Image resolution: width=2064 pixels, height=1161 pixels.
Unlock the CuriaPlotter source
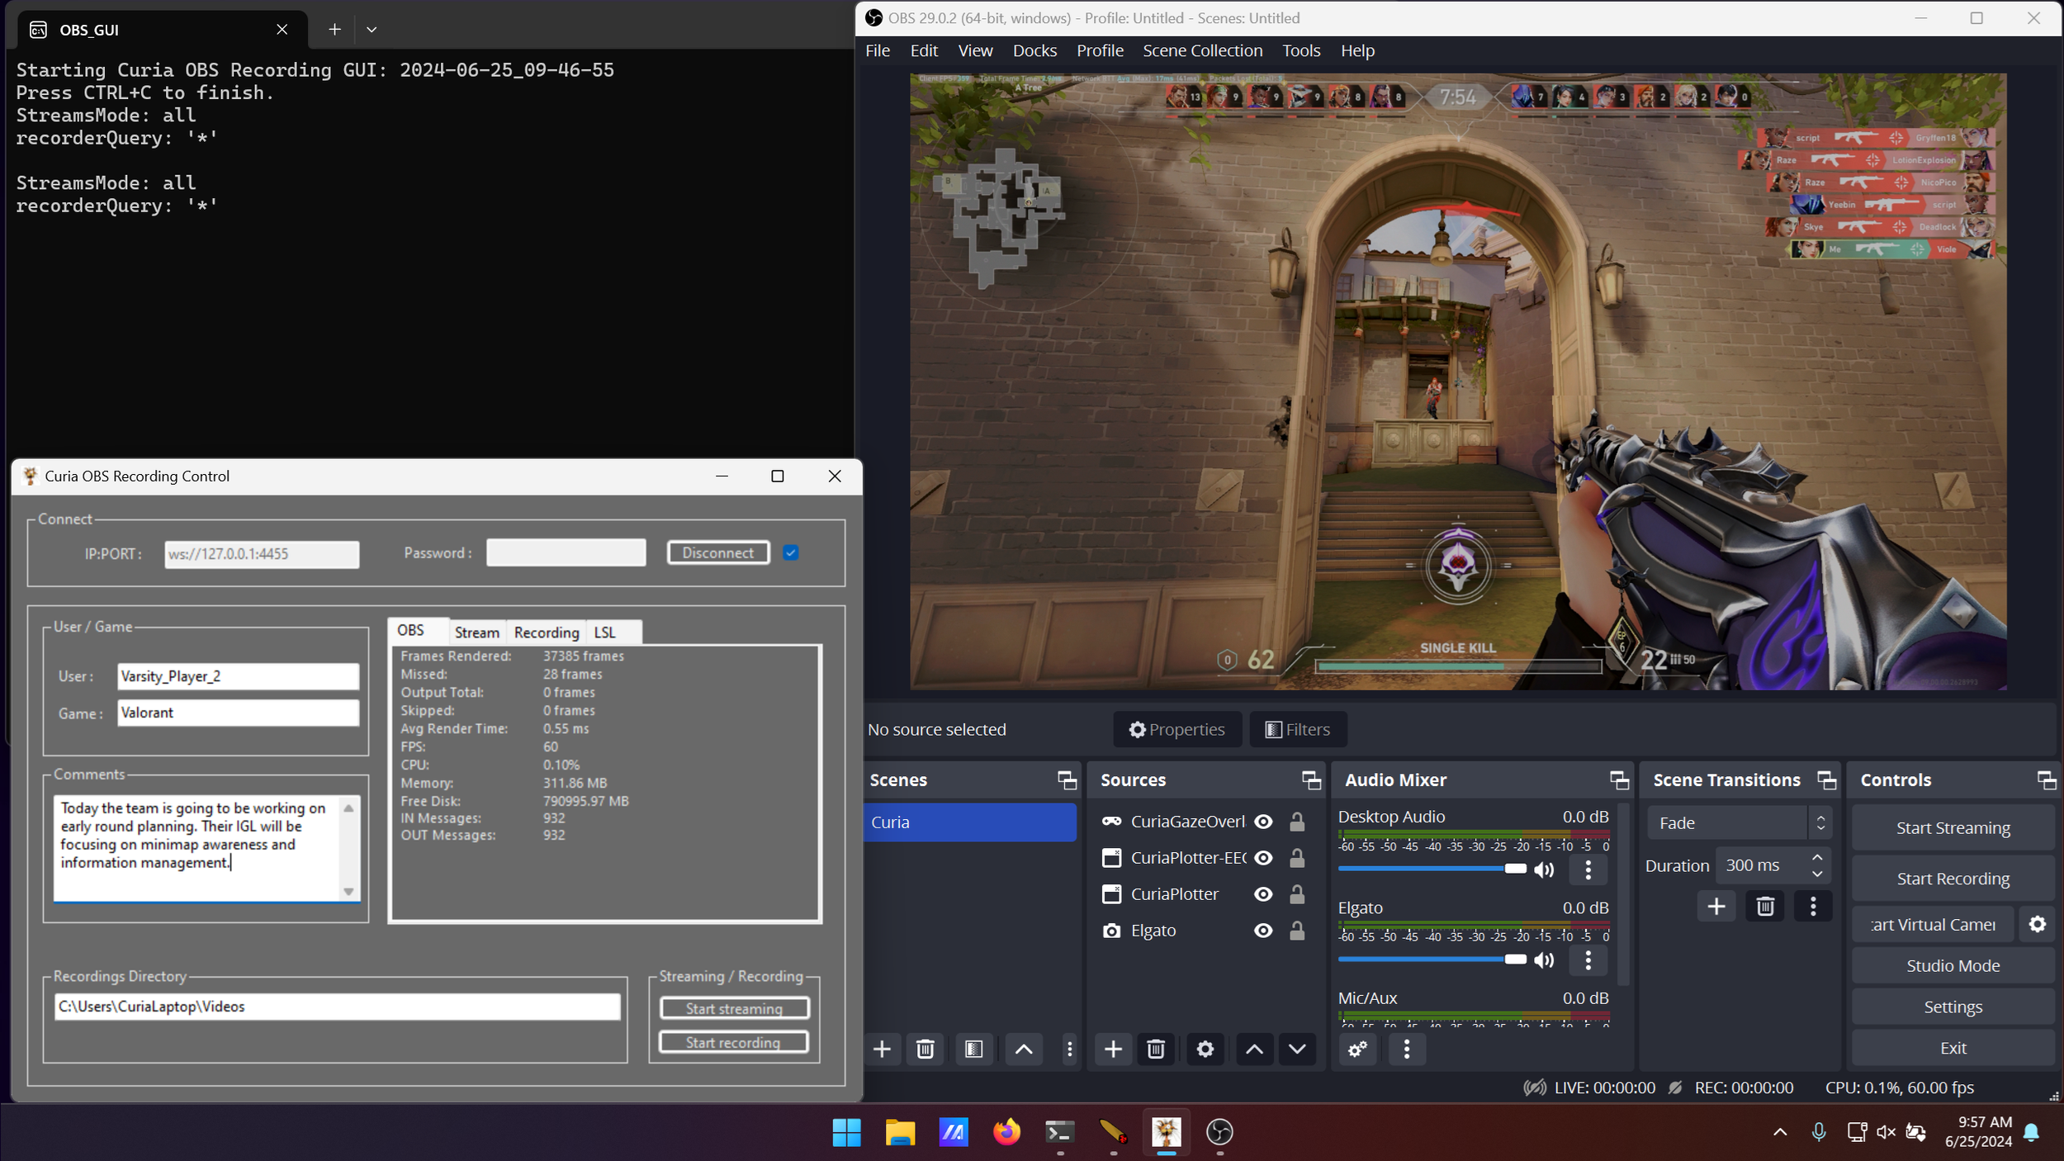pyautogui.click(x=1297, y=894)
